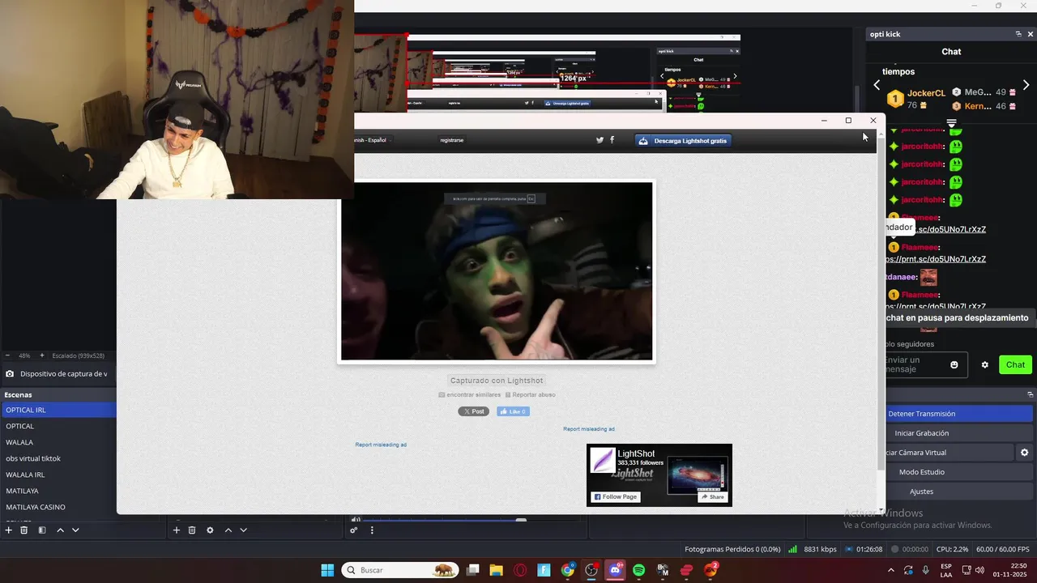Click Facebook icon on Lightshot header
This screenshot has width=1037, height=583.
[x=612, y=140]
